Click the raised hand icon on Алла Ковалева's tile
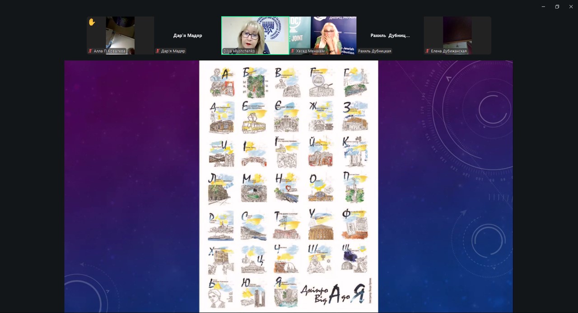 pyautogui.click(x=92, y=22)
